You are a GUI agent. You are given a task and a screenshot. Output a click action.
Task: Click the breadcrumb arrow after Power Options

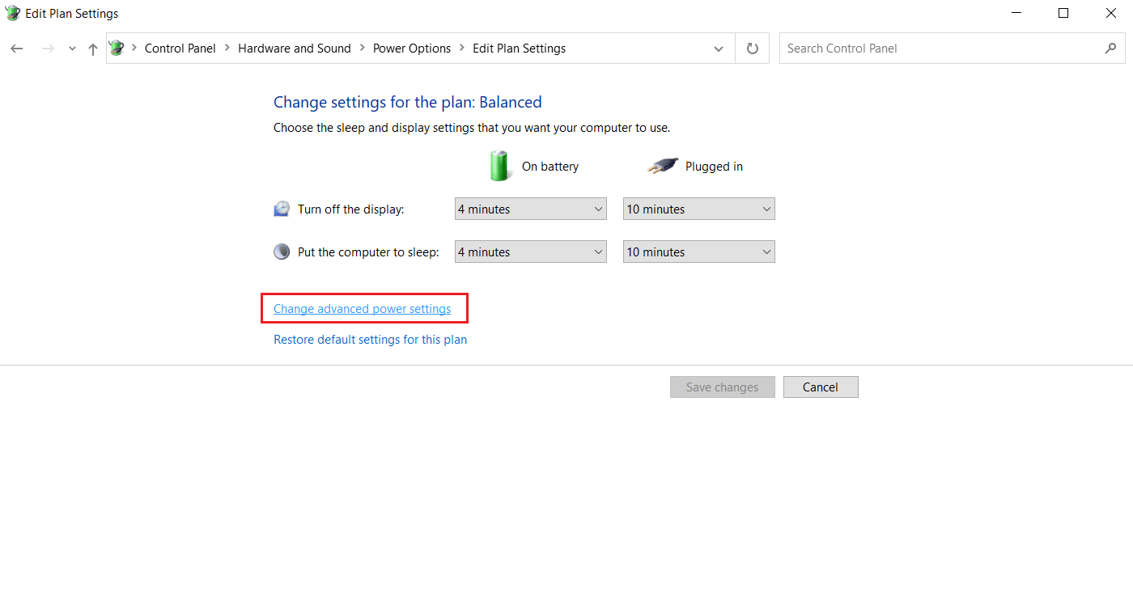coord(462,49)
